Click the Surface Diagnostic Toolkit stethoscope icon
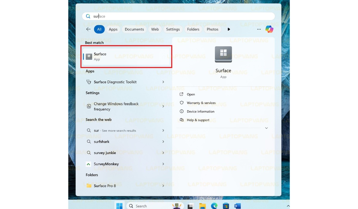Screen dimensions: 358x209 (x=89, y=82)
